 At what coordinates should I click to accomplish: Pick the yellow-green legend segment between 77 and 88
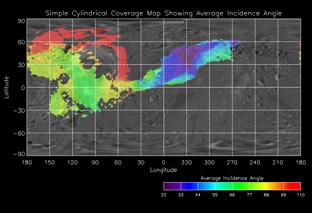pyautogui.click(x=258, y=186)
